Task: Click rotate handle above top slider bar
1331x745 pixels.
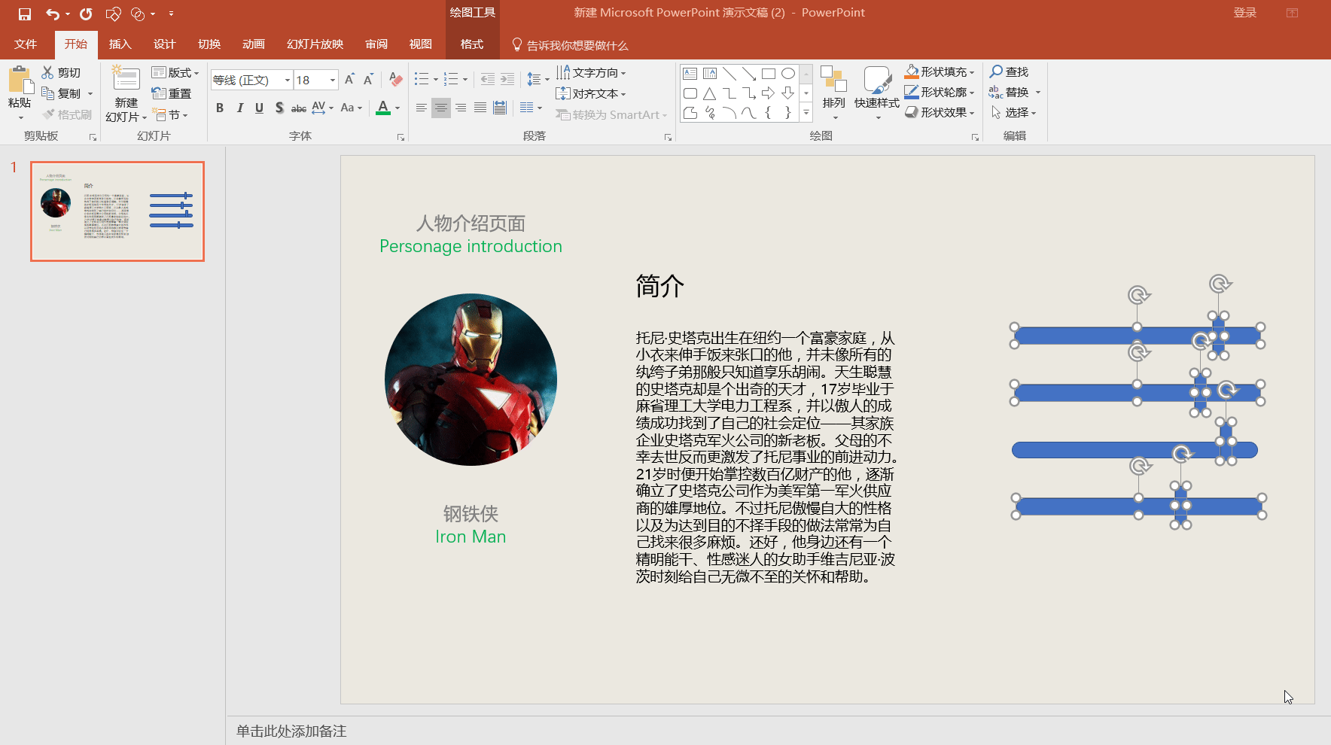Action: click(1138, 294)
